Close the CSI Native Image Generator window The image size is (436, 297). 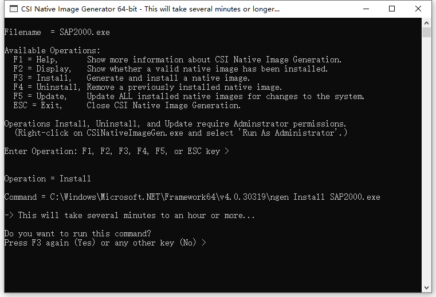418,9
